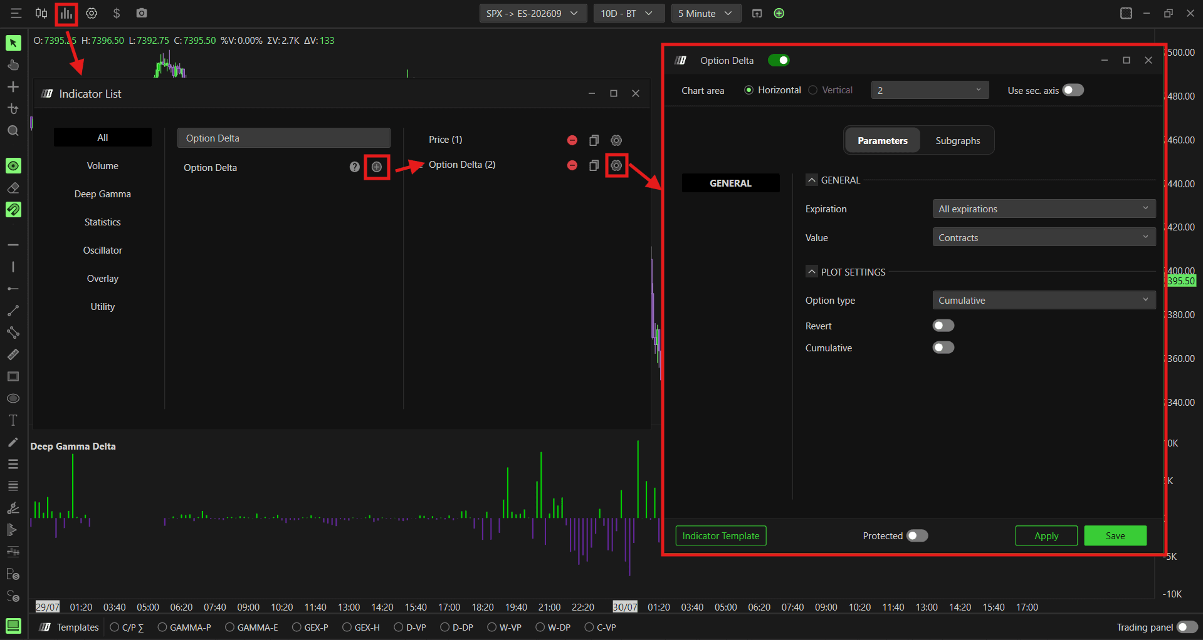
Task: Switch to the Parameters tab
Action: coord(883,140)
